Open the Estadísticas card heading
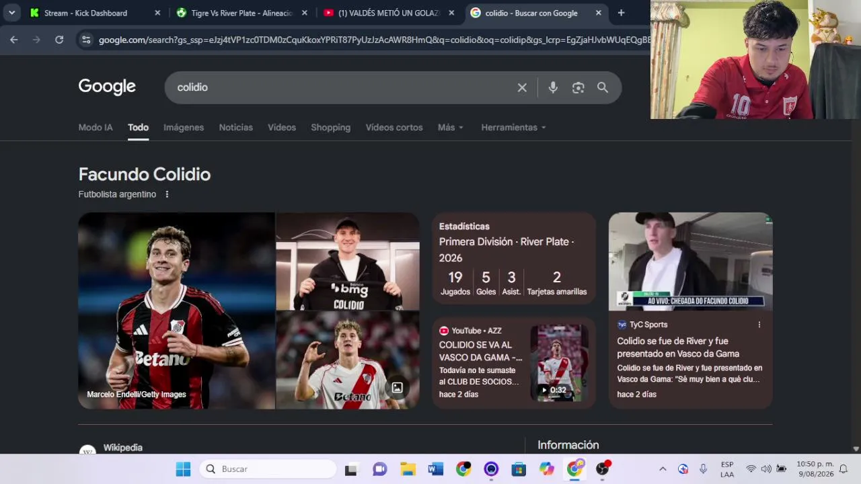The width and height of the screenshot is (861, 484). [464, 227]
